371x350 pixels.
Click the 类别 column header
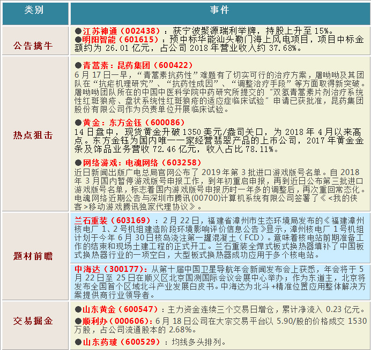pyautogui.click(x=35, y=13)
